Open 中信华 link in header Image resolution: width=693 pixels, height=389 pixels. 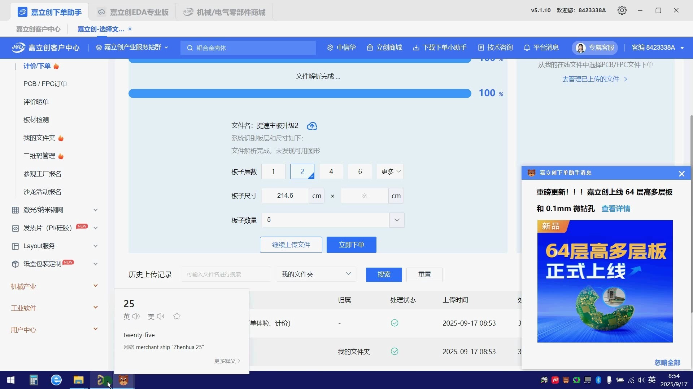341,48
